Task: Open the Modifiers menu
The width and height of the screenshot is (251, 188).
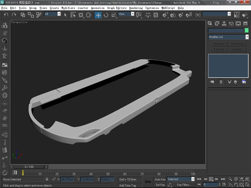Action: tap(68, 8)
